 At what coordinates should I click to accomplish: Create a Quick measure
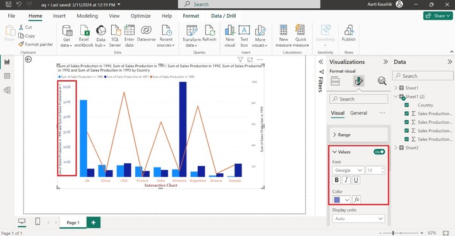tap(301, 36)
